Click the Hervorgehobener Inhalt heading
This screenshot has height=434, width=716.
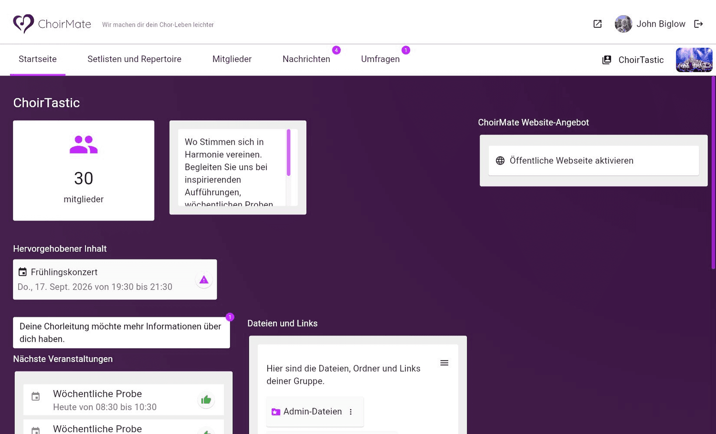click(60, 249)
